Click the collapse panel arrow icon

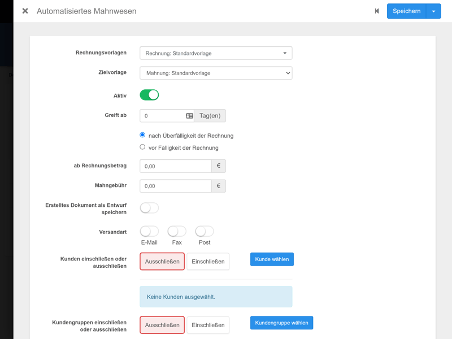coord(377,11)
